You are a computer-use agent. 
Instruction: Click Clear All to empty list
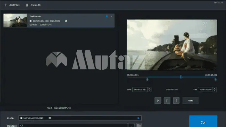[36, 5]
